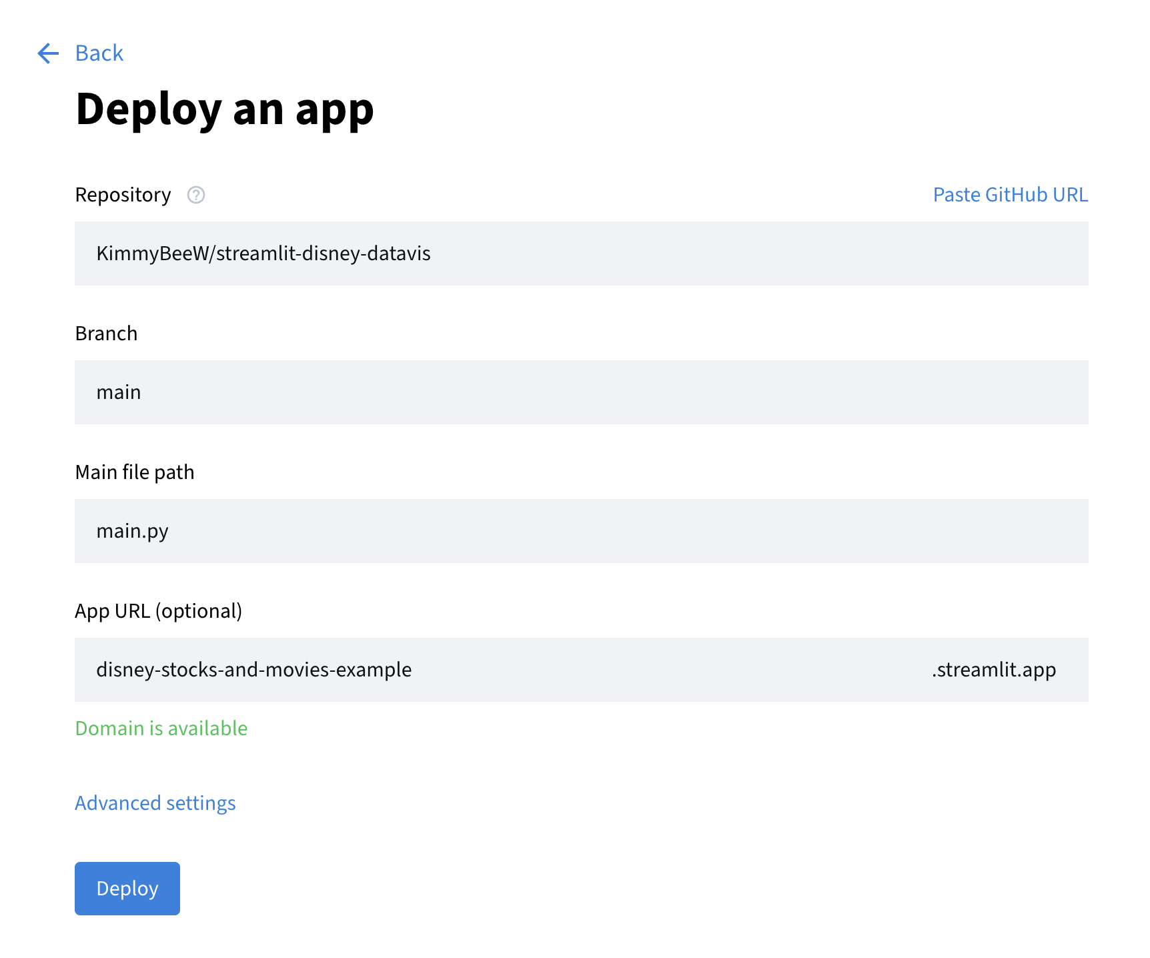Screen dimensions: 1150x958
Task: Expand the Advanced settings link
Action: click(155, 803)
